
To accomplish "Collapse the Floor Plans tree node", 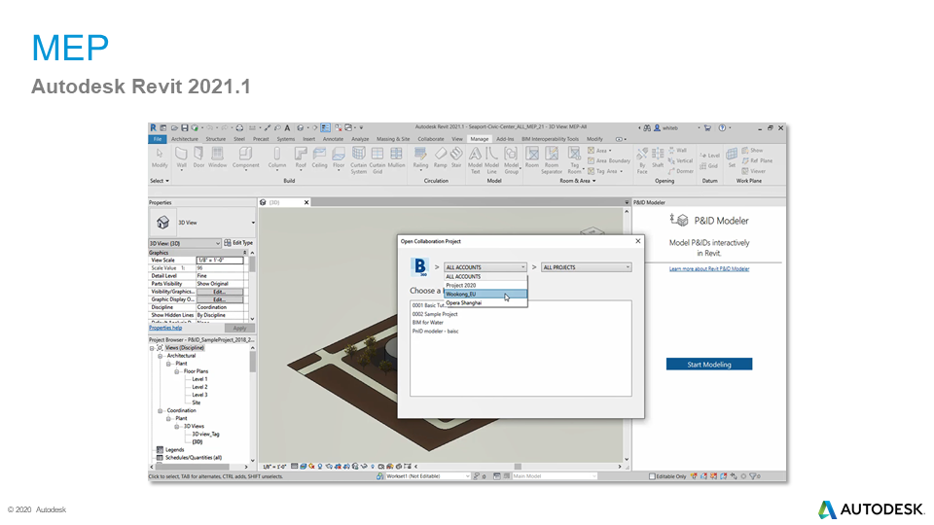I will (176, 371).
